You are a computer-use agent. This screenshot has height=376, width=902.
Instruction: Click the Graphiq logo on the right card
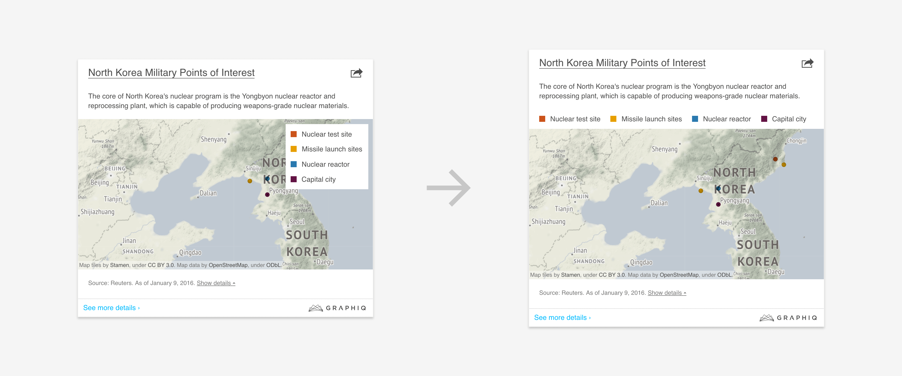pos(788,318)
